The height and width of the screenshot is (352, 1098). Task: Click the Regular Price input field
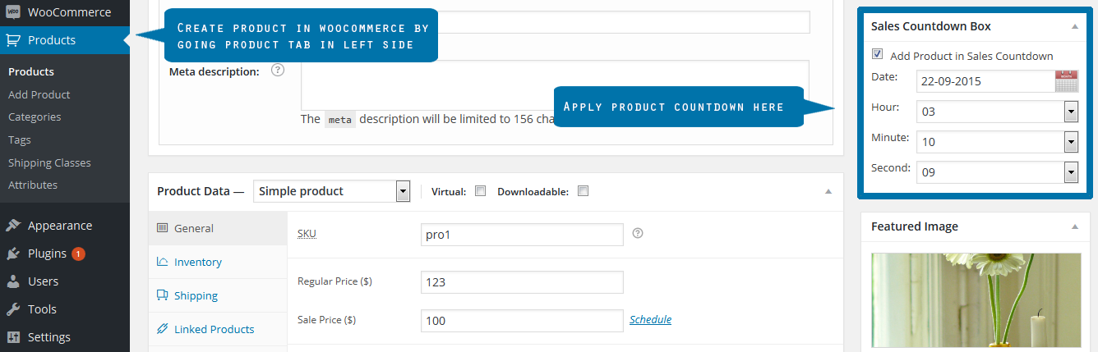521,282
